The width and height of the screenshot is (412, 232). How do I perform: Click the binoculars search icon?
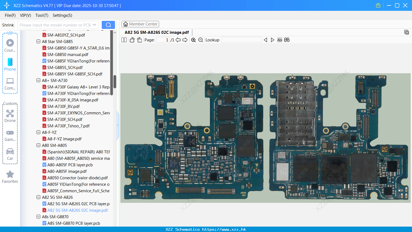click(x=287, y=40)
